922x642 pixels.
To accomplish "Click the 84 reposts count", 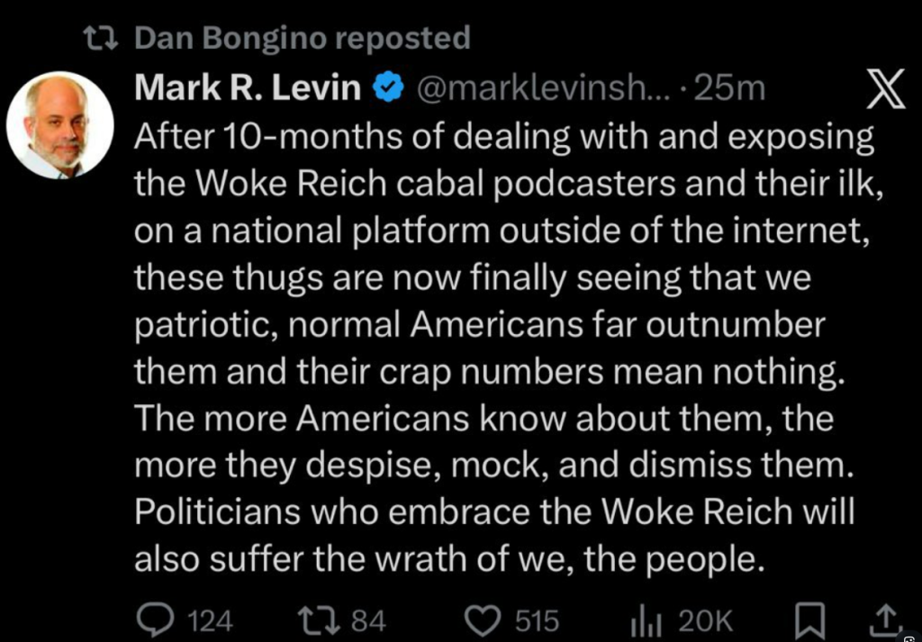I will pos(367,620).
